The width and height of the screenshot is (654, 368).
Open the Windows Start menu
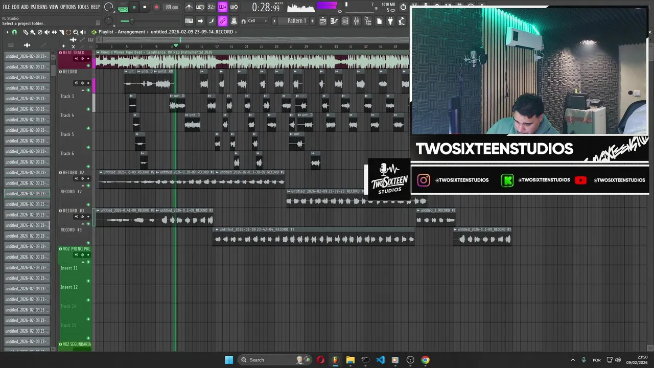(x=229, y=360)
